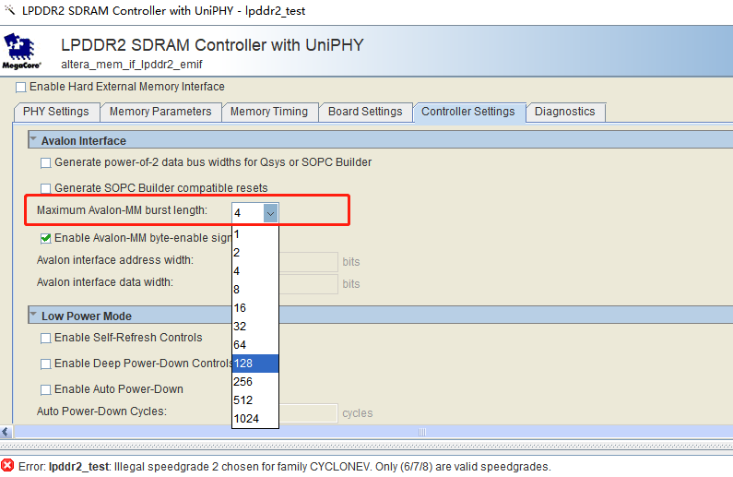
Task: Switch to Memory Timing tab
Action: [x=269, y=112]
